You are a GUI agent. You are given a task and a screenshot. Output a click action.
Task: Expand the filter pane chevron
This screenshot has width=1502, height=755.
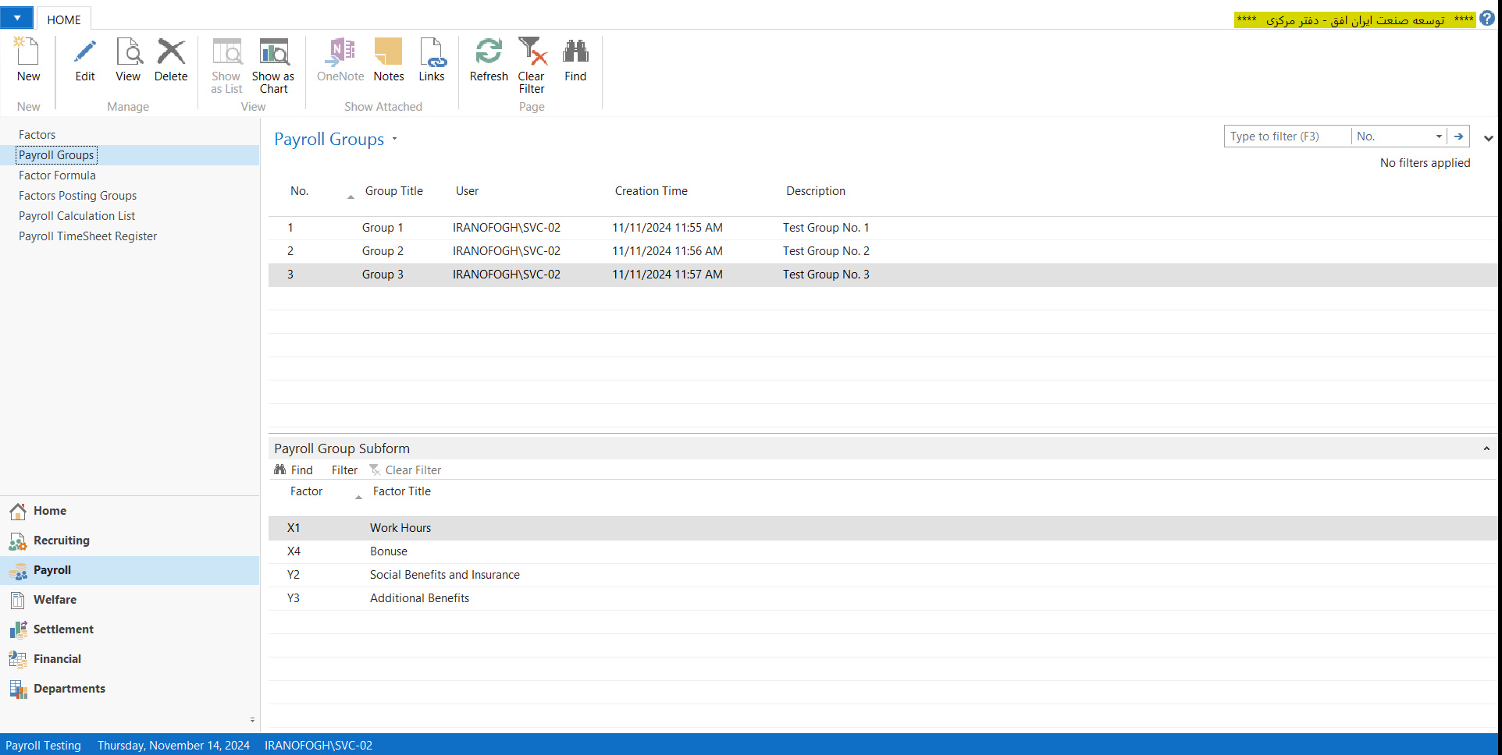tap(1489, 138)
